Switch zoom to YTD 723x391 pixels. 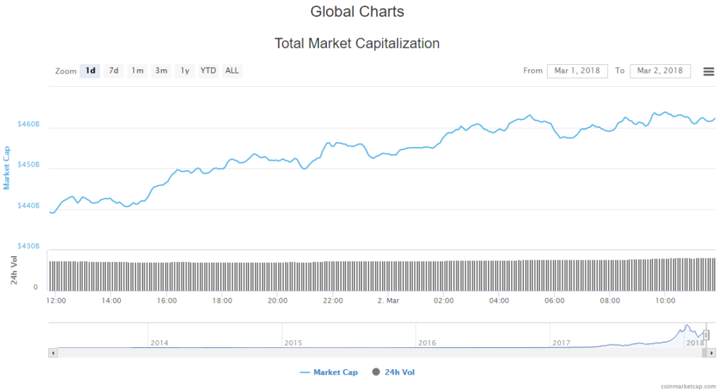pyautogui.click(x=208, y=71)
